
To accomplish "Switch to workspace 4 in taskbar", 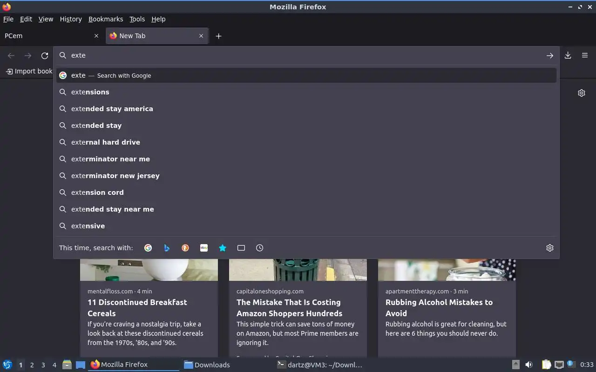I will click(x=54, y=365).
